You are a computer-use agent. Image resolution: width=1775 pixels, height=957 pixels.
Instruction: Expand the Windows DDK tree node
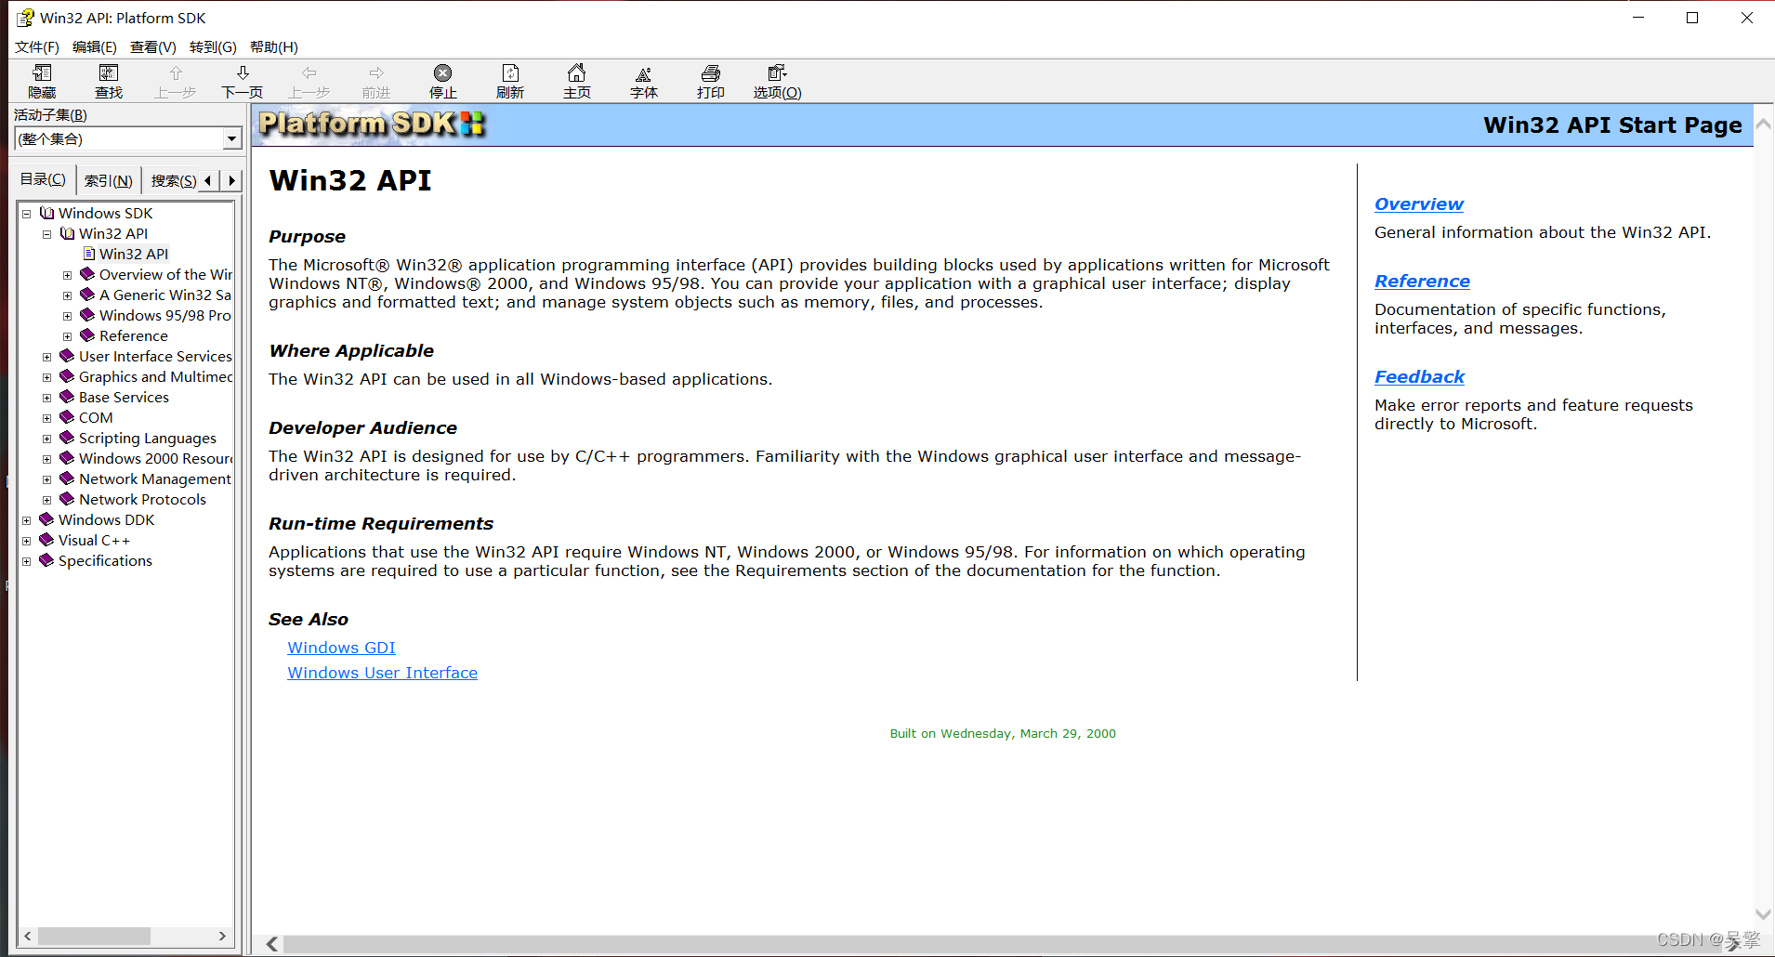tap(27, 520)
